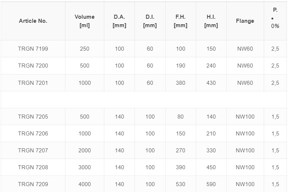Click article number TRGN 7199
Viewport: 288px width, 192px height.
coord(33,49)
